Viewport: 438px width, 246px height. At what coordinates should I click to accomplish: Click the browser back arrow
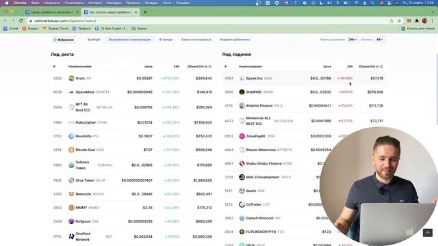(x=5, y=20)
